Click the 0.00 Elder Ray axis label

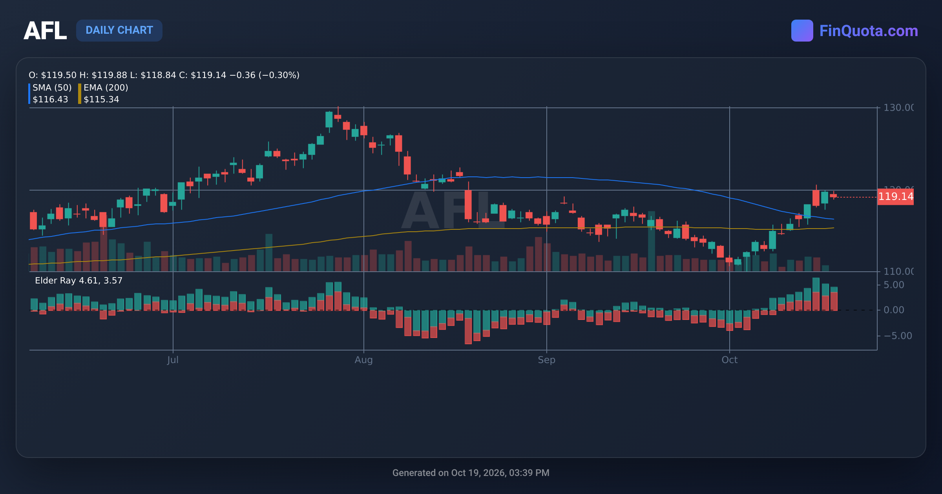coord(894,310)
